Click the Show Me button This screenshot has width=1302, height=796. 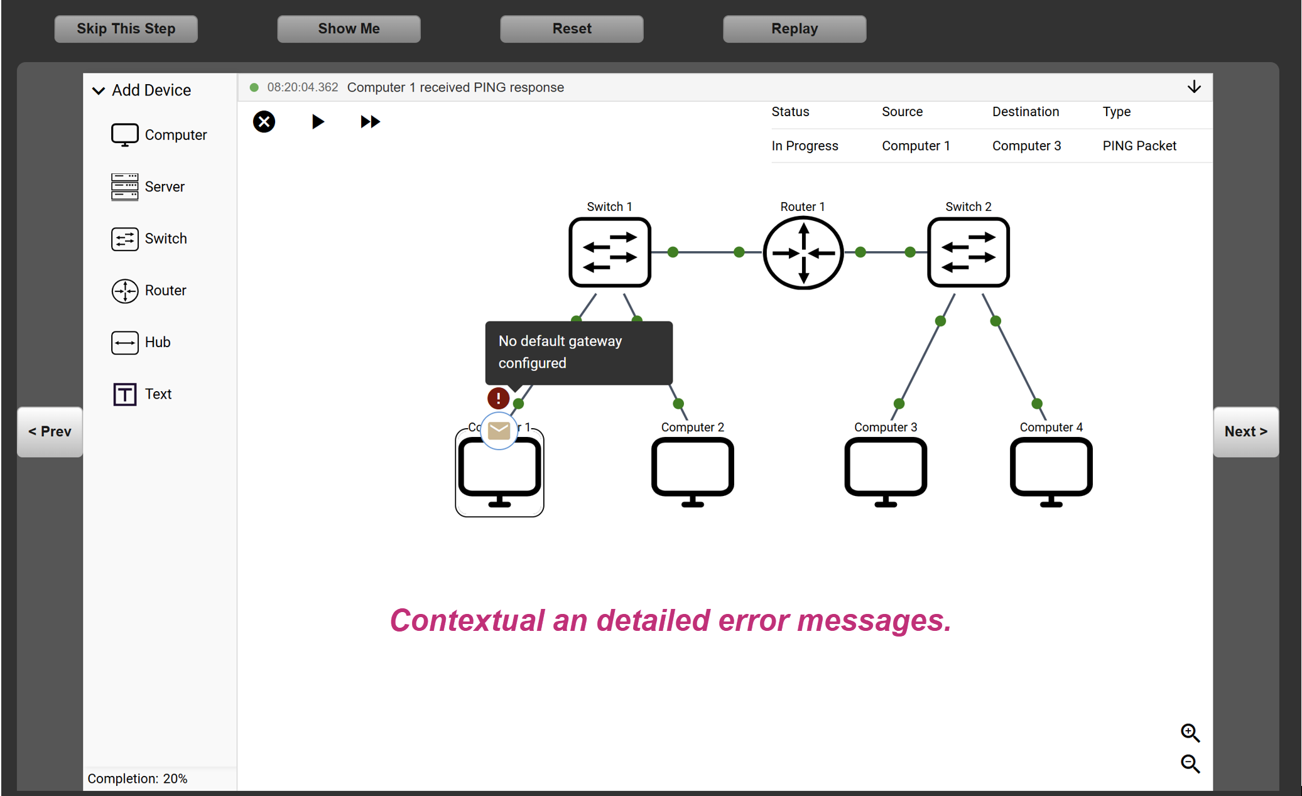coord(349,29)
